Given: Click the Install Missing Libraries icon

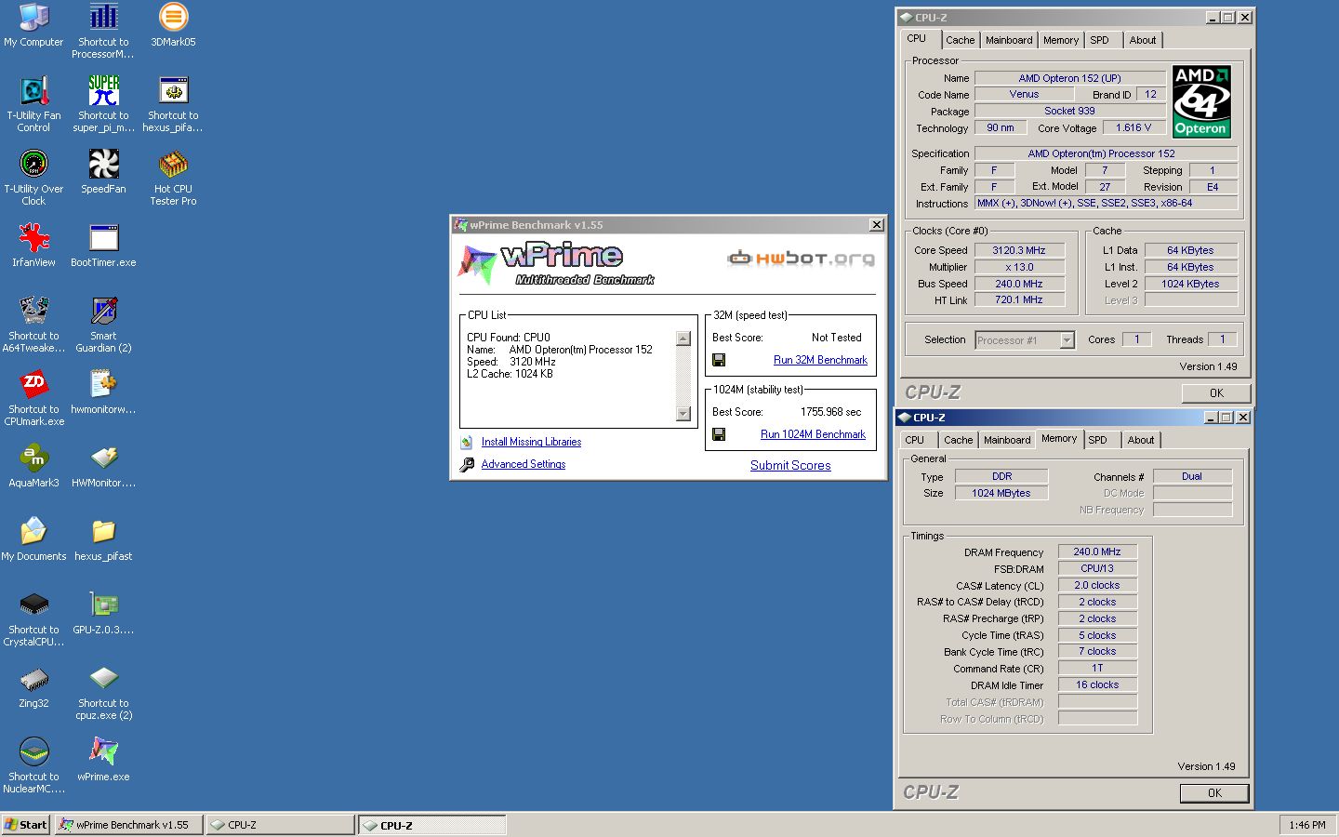Looking at the screenshot, I should coord(467,442).
